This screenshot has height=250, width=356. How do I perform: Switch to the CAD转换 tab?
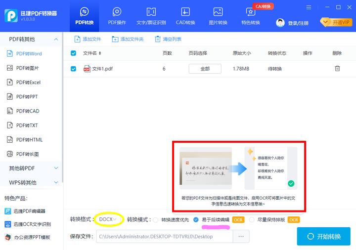pyautogui.click(x=185, y=16)
